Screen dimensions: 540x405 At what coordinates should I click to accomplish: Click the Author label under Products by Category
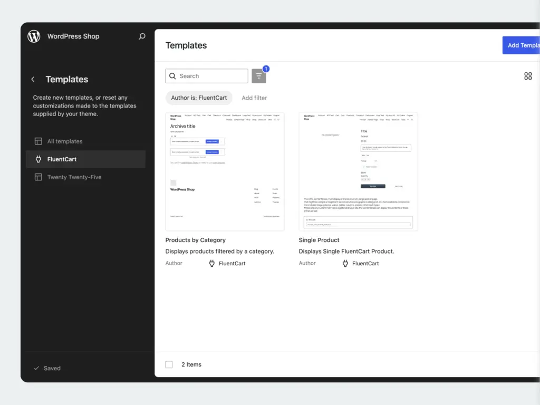pyautogui.click(x=173, y=263)
